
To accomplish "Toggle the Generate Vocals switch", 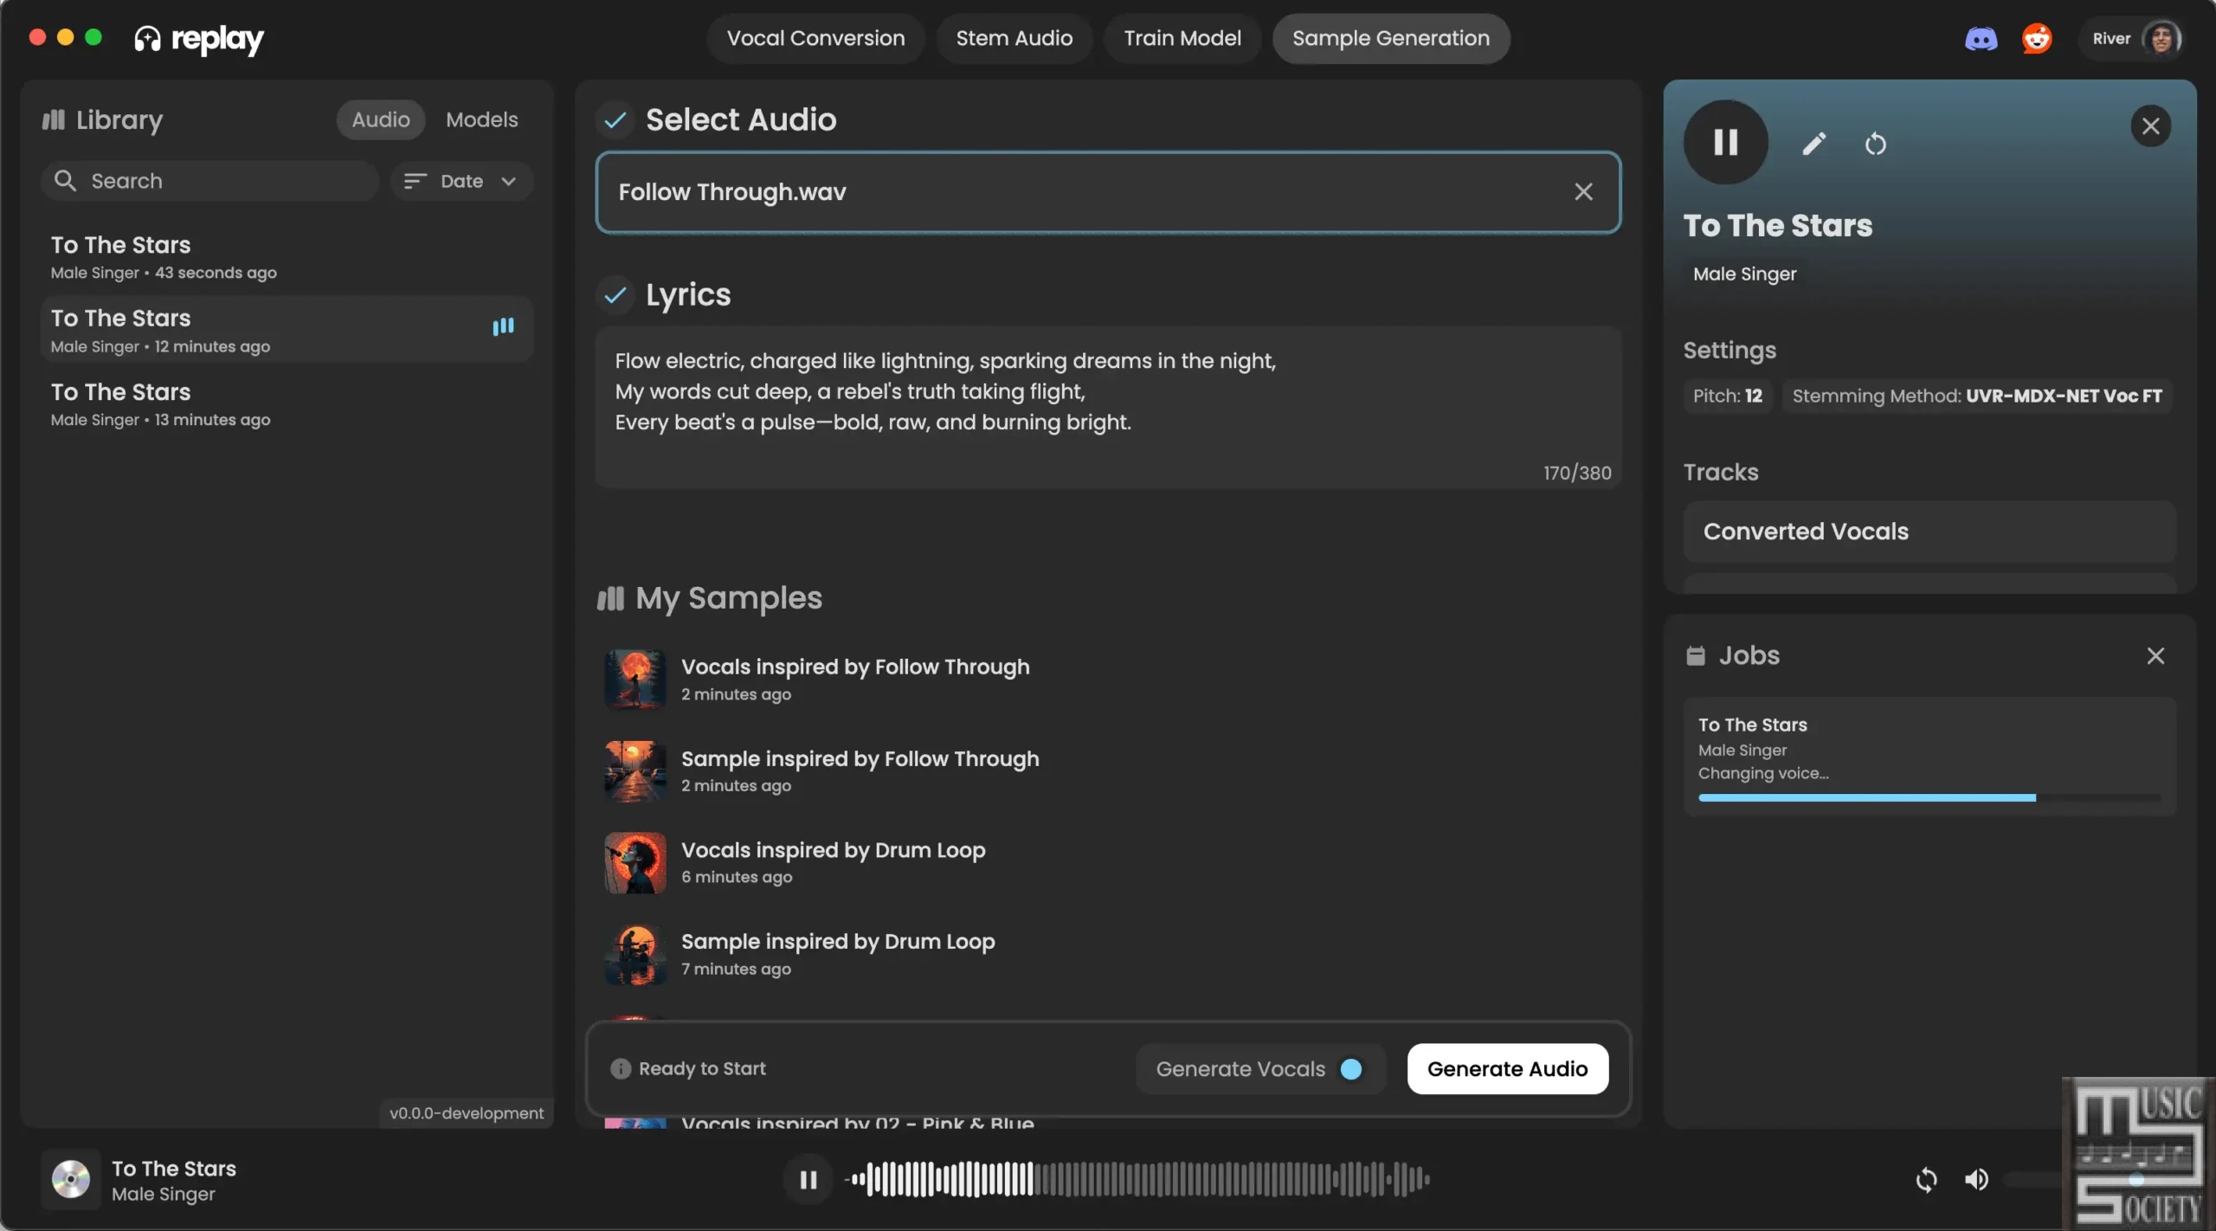I will pyautogui.click(x=1350, y=1069).
